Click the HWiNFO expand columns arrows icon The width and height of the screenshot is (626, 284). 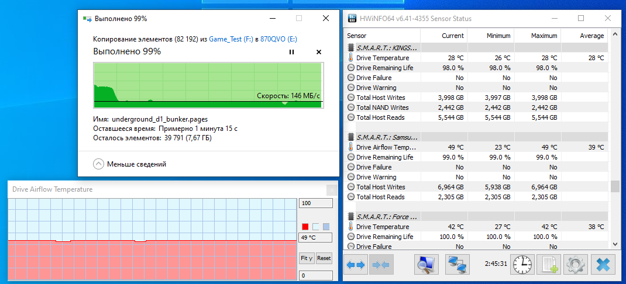click(355, 265)
